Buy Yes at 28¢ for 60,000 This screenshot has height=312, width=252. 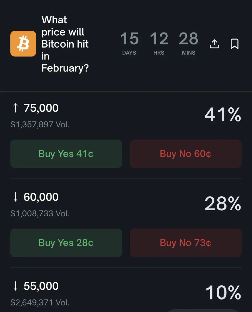click(x=66, y=243)
